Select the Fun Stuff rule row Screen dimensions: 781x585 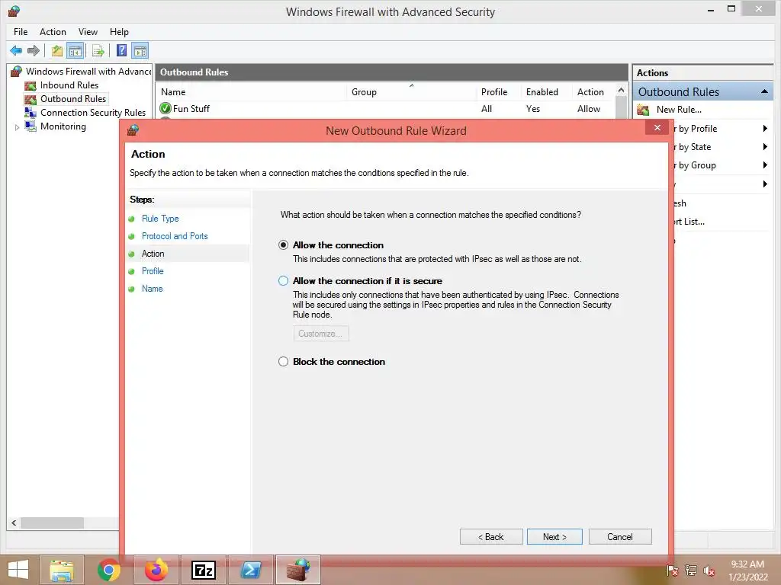[x=386, y=108]
